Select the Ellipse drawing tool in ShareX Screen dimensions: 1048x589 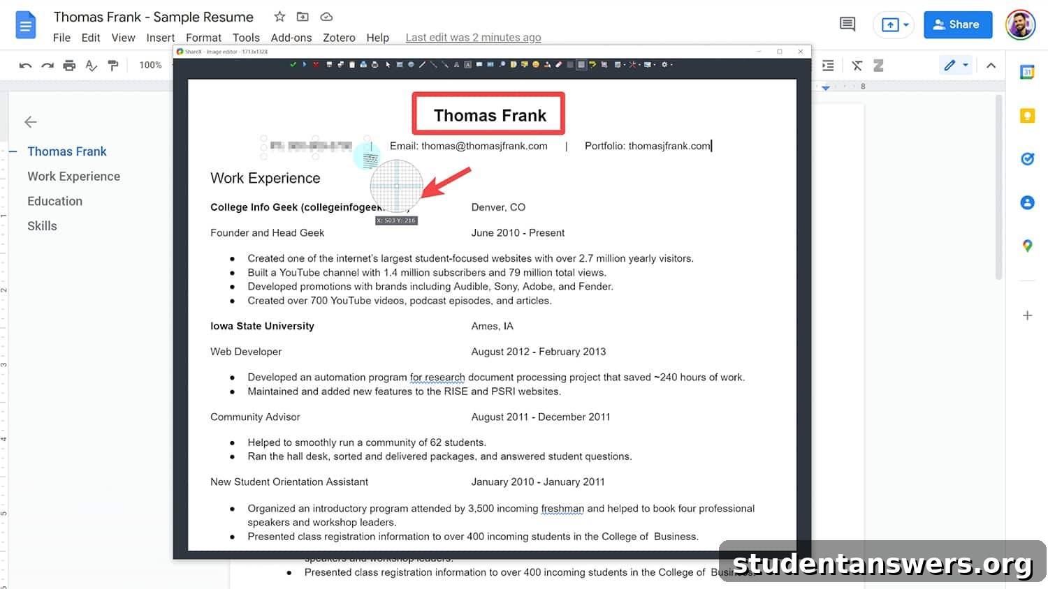(x=411, y=64)
